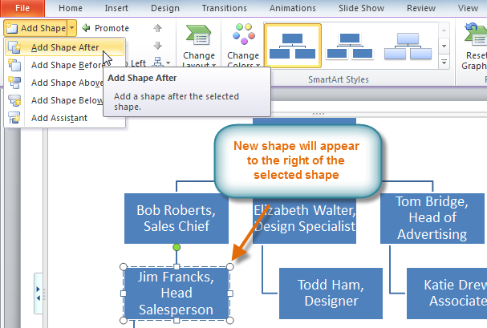Open the Change Colors palette
This screenshot has width=487, height=328.
(242, 47)
